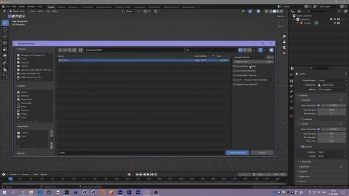Toggle Viewport Noise Threshold checkbox
Viewport: 349px width, 196px height.
pos(318,106)
